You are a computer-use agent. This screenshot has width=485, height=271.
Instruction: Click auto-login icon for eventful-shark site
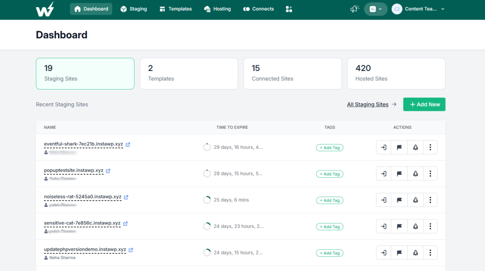[384, 147]
